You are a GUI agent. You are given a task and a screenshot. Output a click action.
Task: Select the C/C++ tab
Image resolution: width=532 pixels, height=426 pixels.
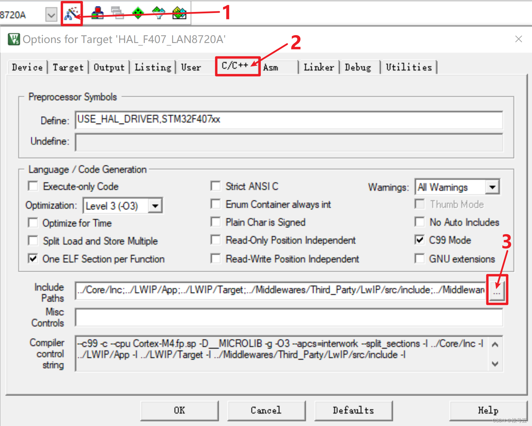point(235,66)
